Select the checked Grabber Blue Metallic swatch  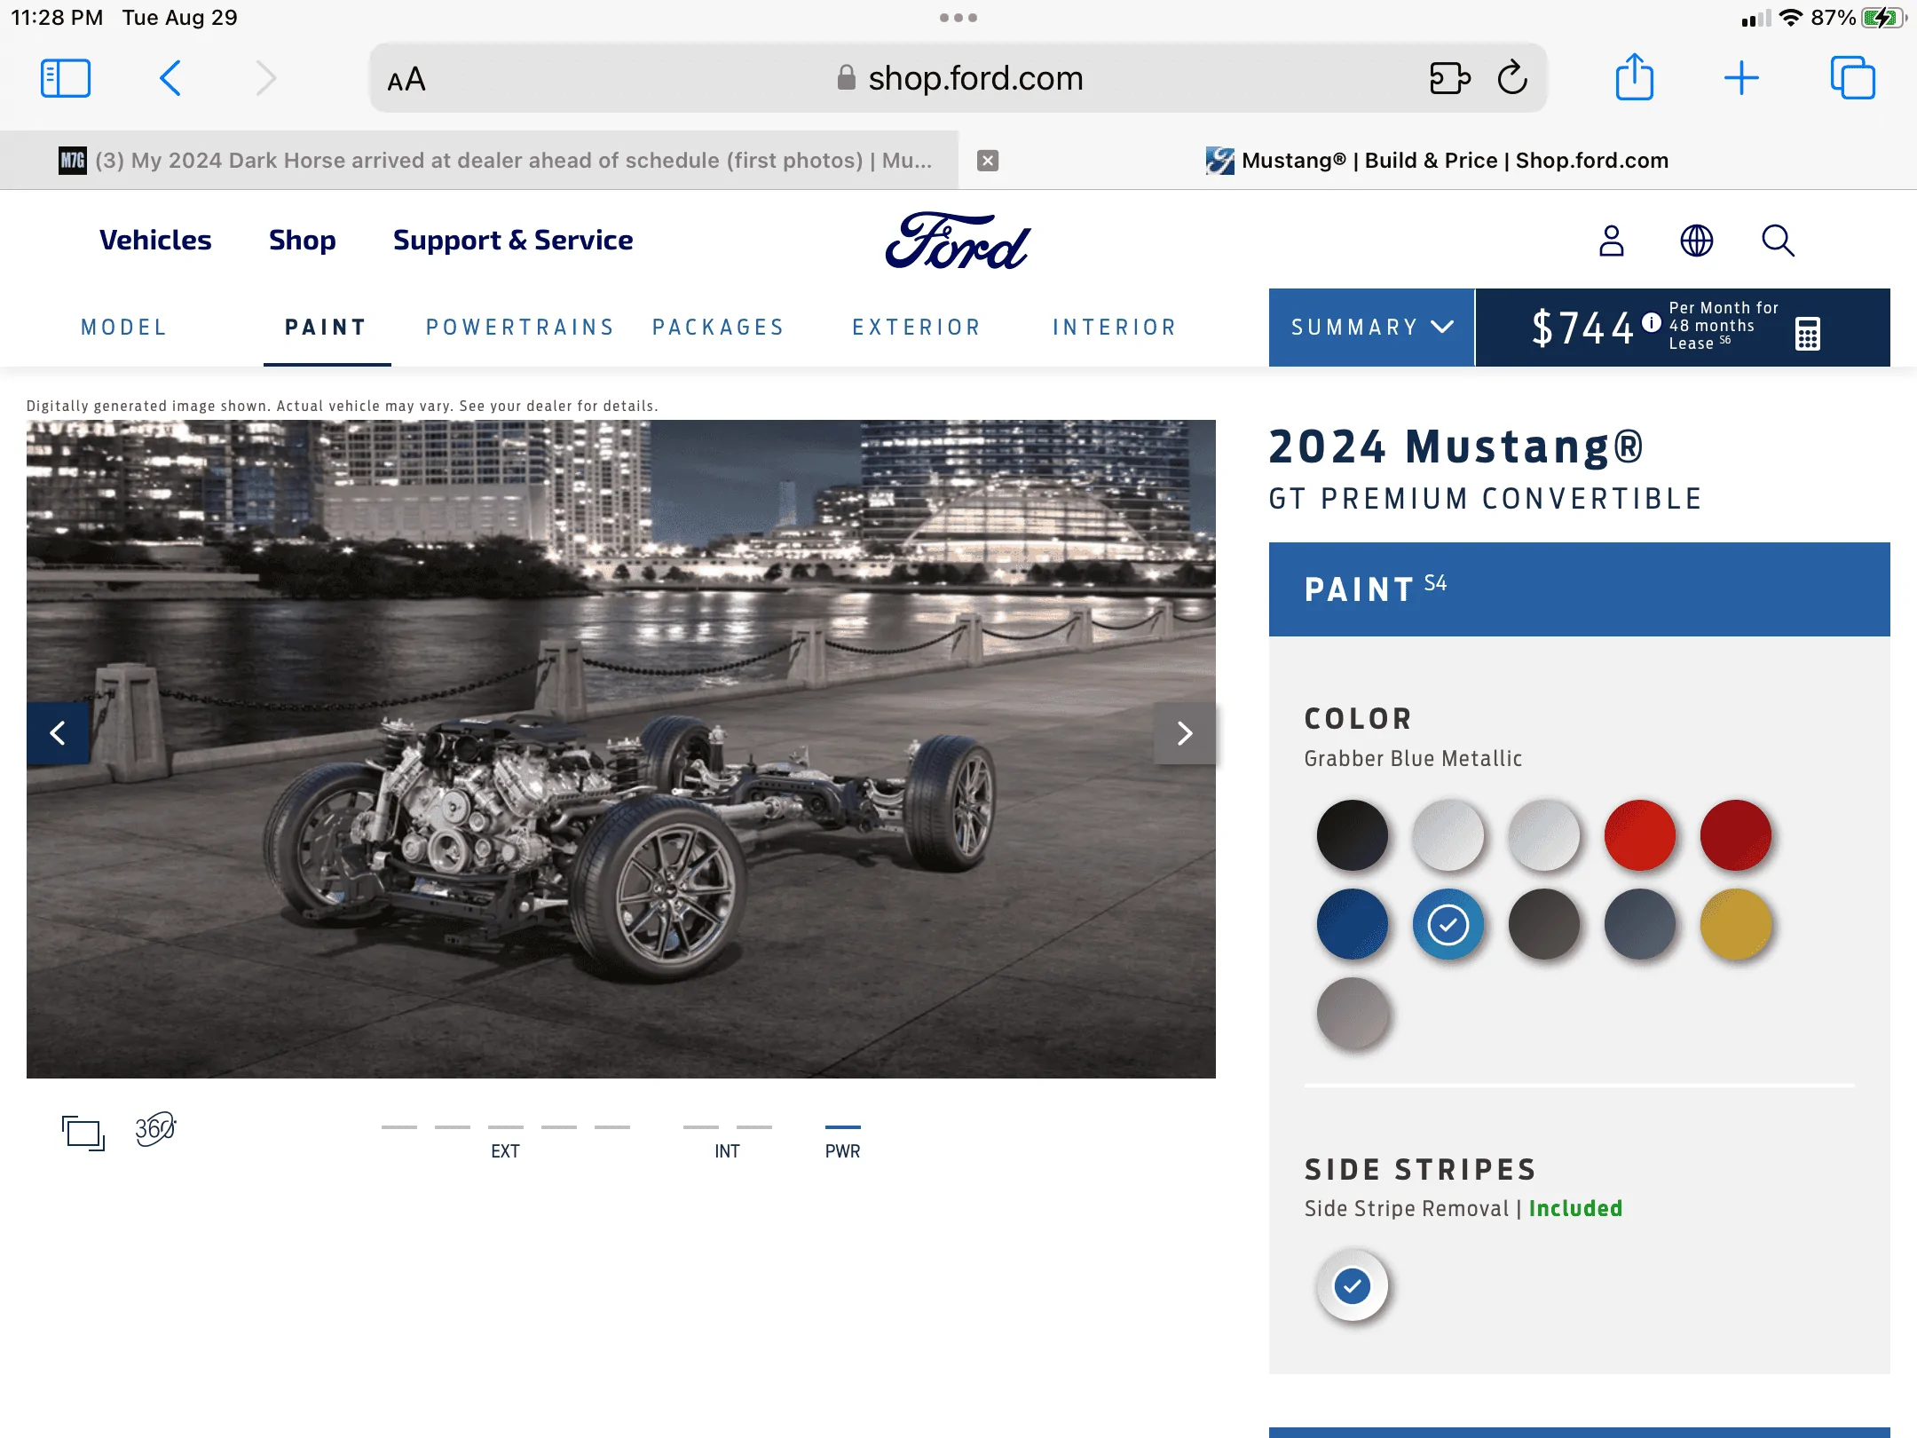[1448, 924]
